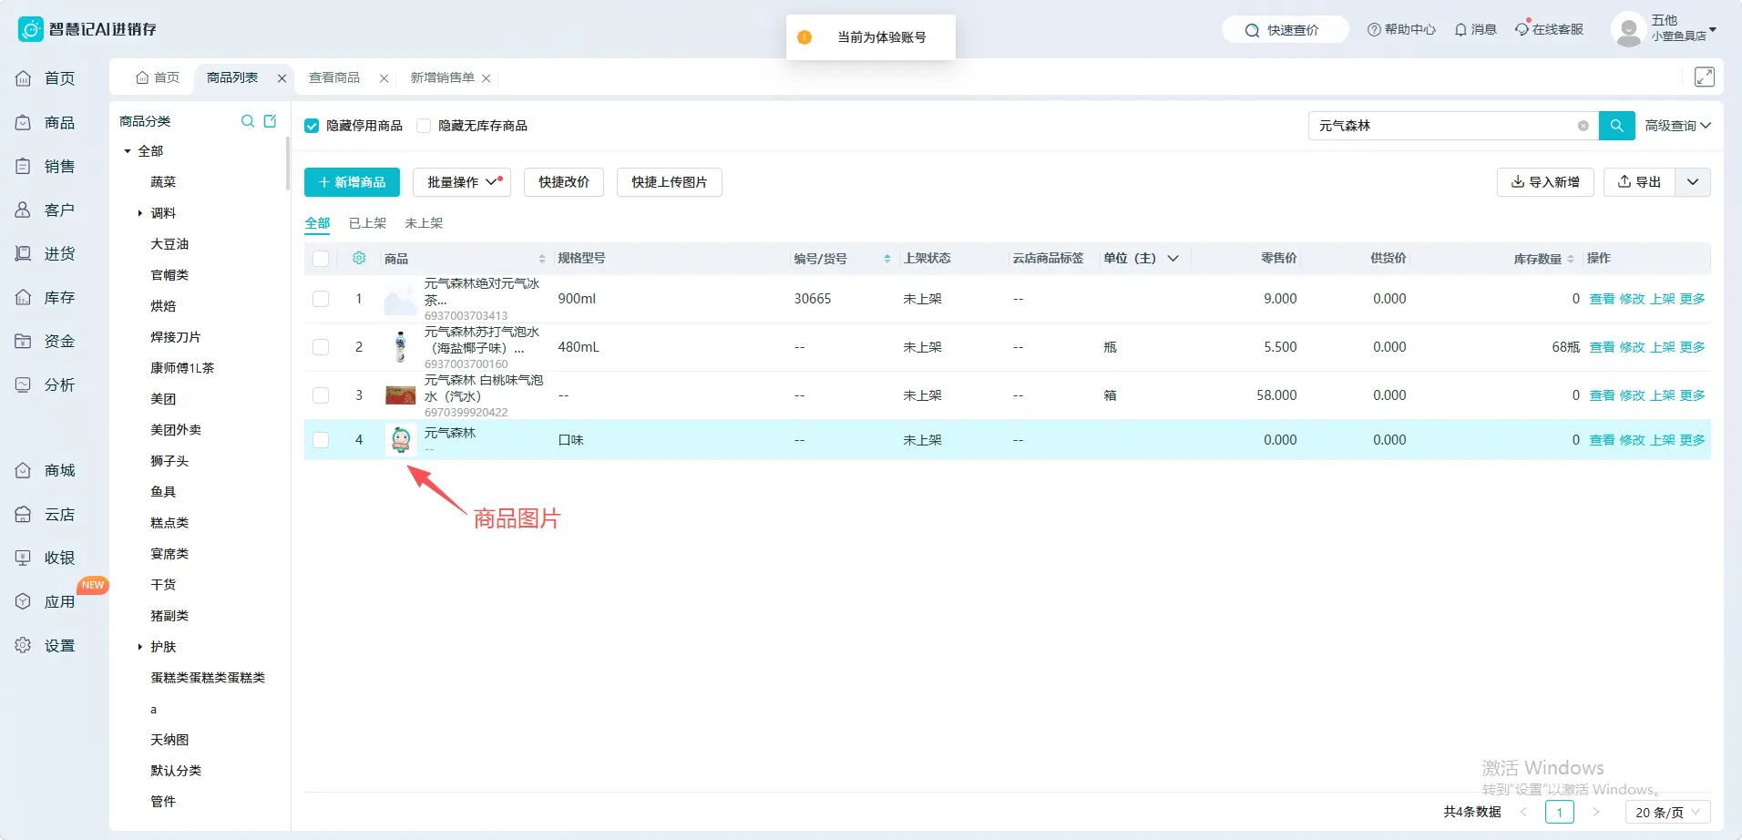Select row 2 苏打气泡水 checkbox

click(x=321, y=347)
